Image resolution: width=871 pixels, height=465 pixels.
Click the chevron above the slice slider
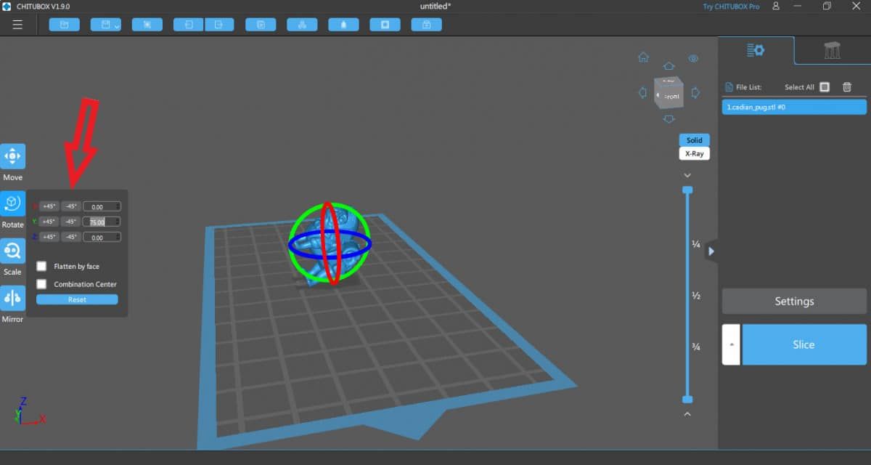(687, 175)
